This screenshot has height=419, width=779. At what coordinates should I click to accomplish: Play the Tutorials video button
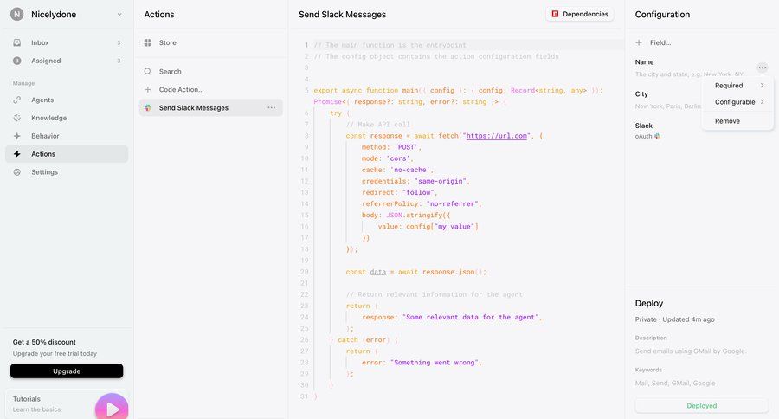point(112,409)
